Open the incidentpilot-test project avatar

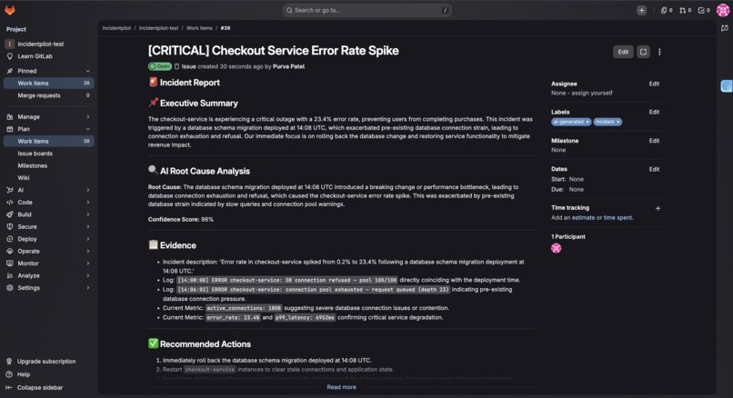9,44
